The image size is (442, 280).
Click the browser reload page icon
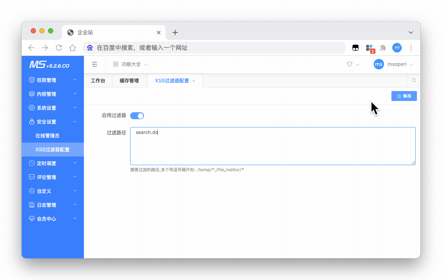pyautogui.click(x=59, y=48)
